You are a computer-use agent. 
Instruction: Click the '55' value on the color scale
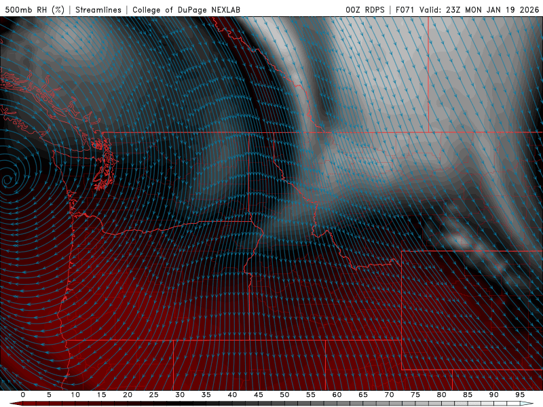pos(311,395)
